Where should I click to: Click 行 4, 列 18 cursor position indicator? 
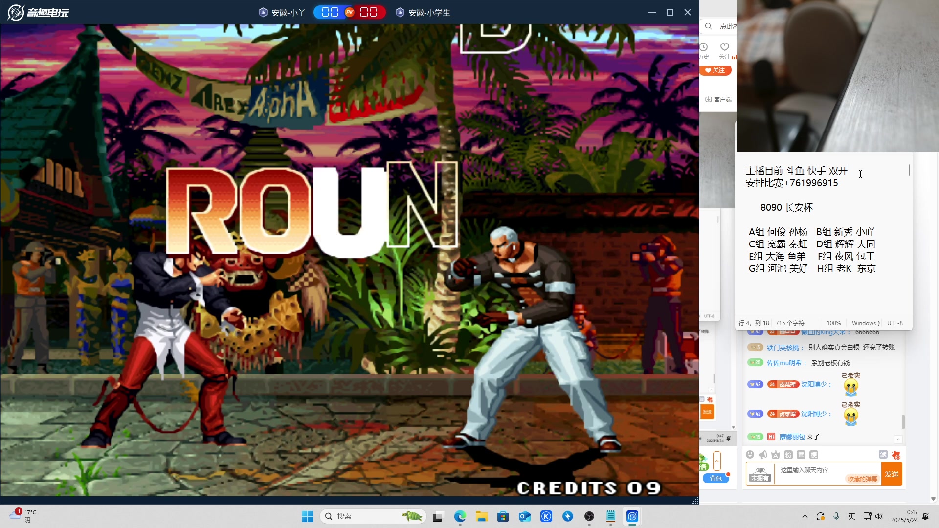(x=753, y=323)
